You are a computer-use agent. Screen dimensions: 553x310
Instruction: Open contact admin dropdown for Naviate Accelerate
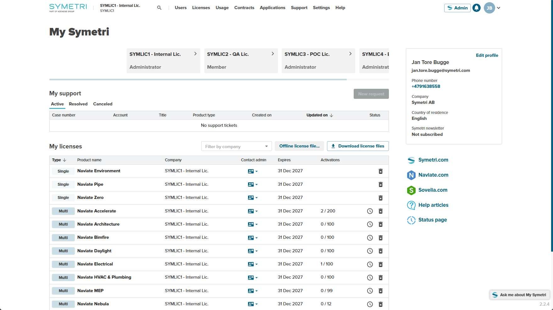point(253,211)
